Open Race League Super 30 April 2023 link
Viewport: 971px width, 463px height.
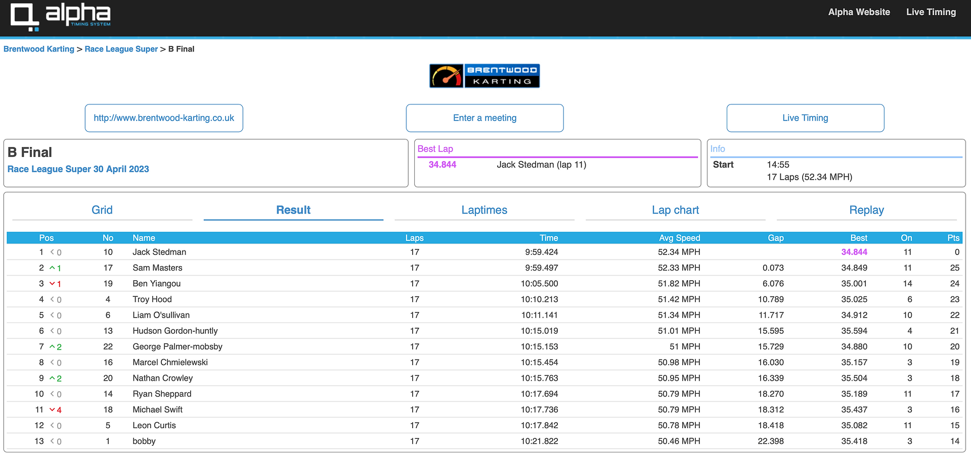(x=78, y=169)
